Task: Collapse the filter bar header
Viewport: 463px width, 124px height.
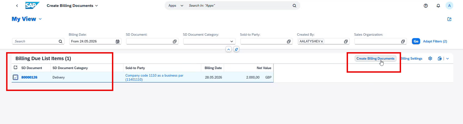Action: coord(229,49)
